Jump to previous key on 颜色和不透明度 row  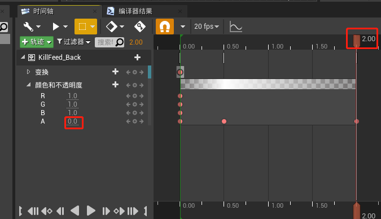(x=128, y=85)
